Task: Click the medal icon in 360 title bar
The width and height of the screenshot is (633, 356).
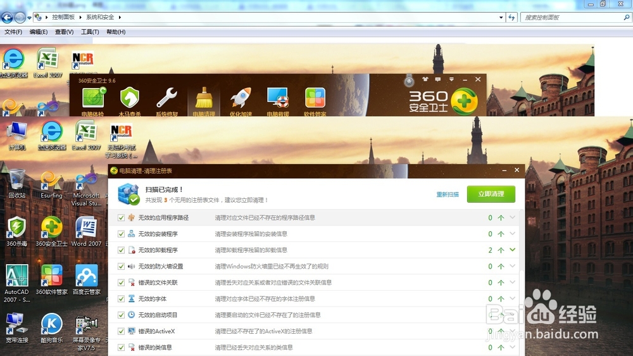Action: click(409, 81)
